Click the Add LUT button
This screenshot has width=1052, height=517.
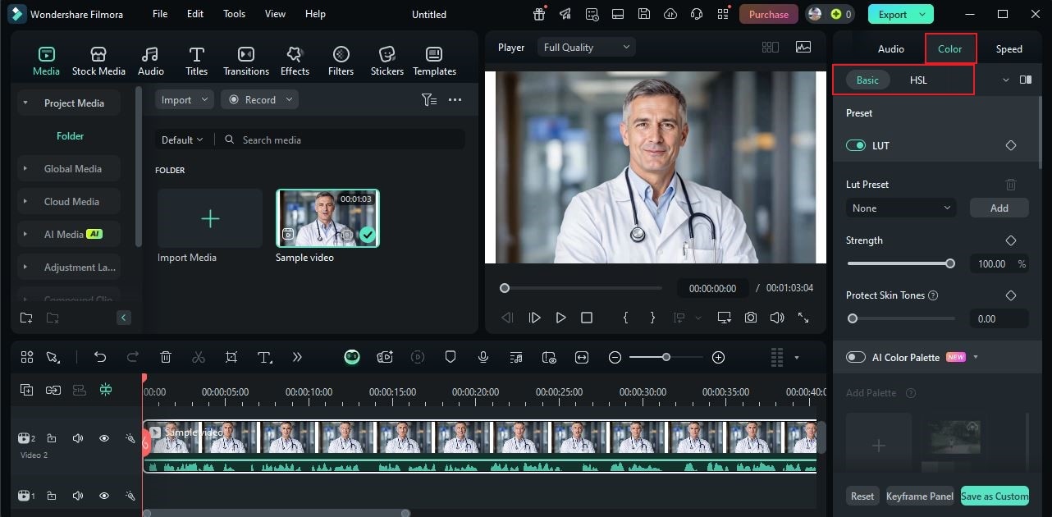click(999, 208)
